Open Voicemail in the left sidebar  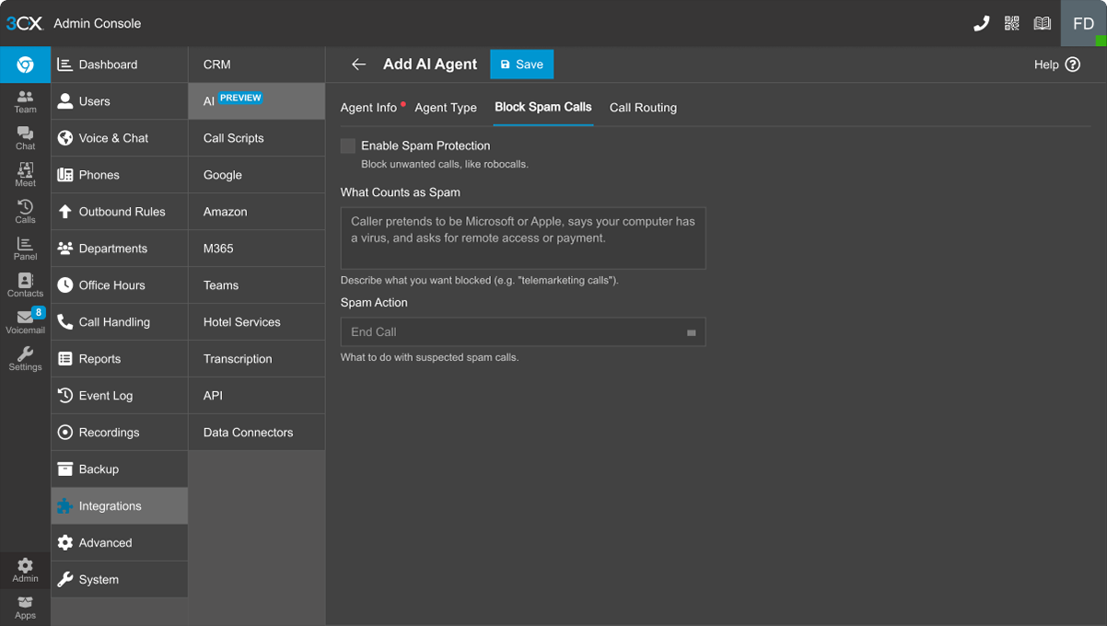25,321
